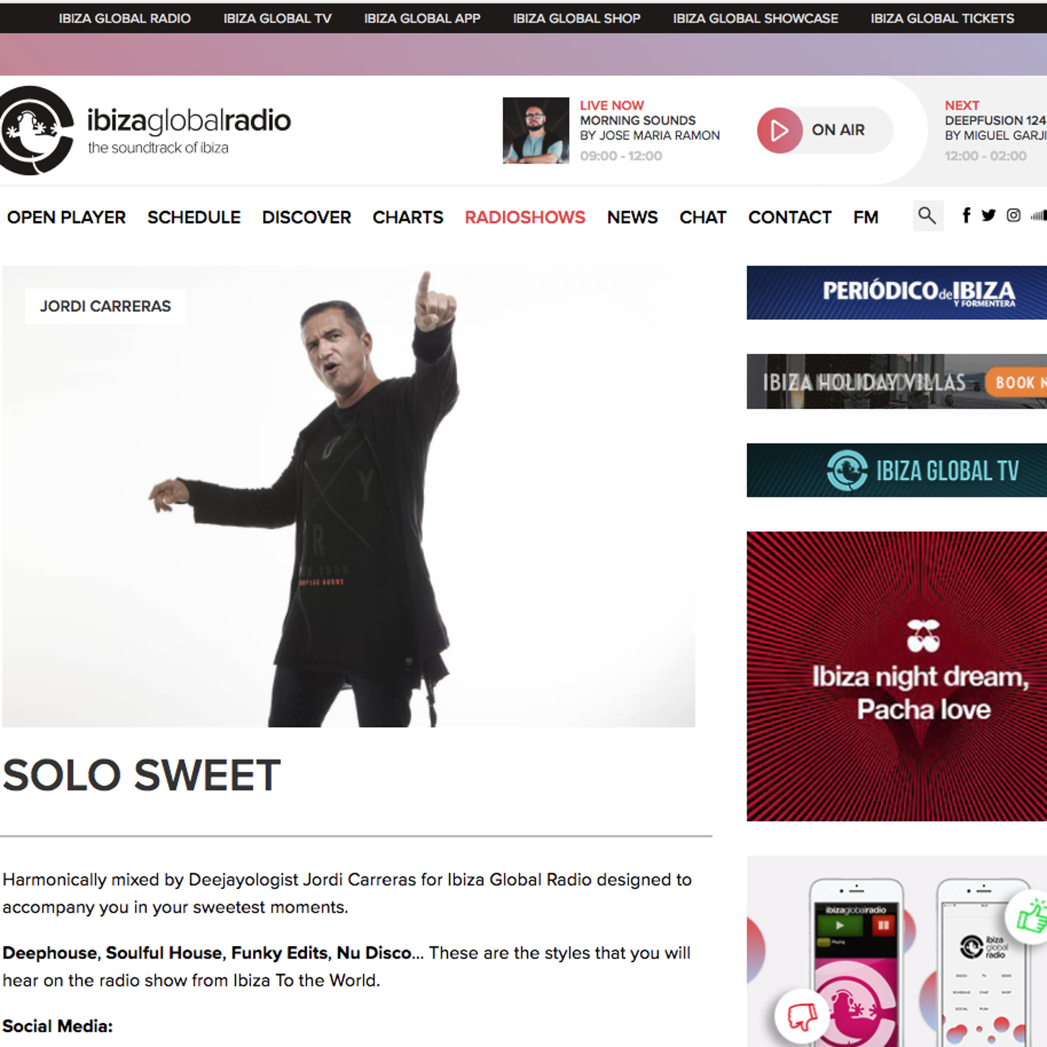The width and height of the screenshot is (1047, 1047).
Task: Open the Periódico de Ibiza banner
Action: click(x=896, y=293)
